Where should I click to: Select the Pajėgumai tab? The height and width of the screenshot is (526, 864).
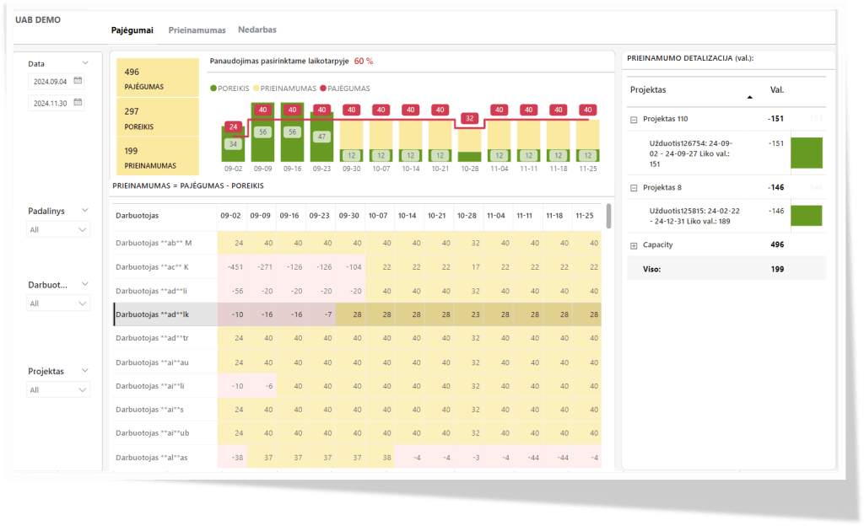(132, 30)
